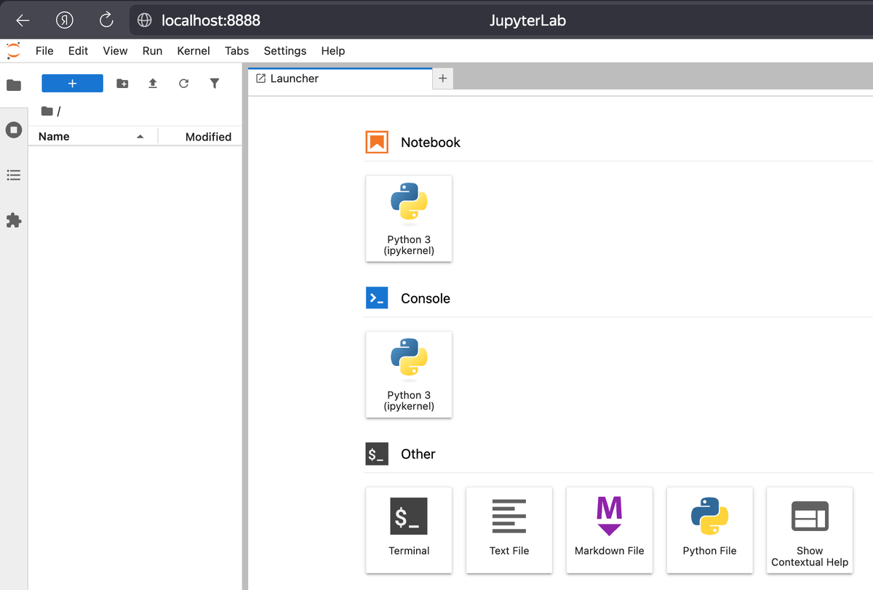Click the orange Notebook section icon
873x590 pixels.
click(377, 143)
